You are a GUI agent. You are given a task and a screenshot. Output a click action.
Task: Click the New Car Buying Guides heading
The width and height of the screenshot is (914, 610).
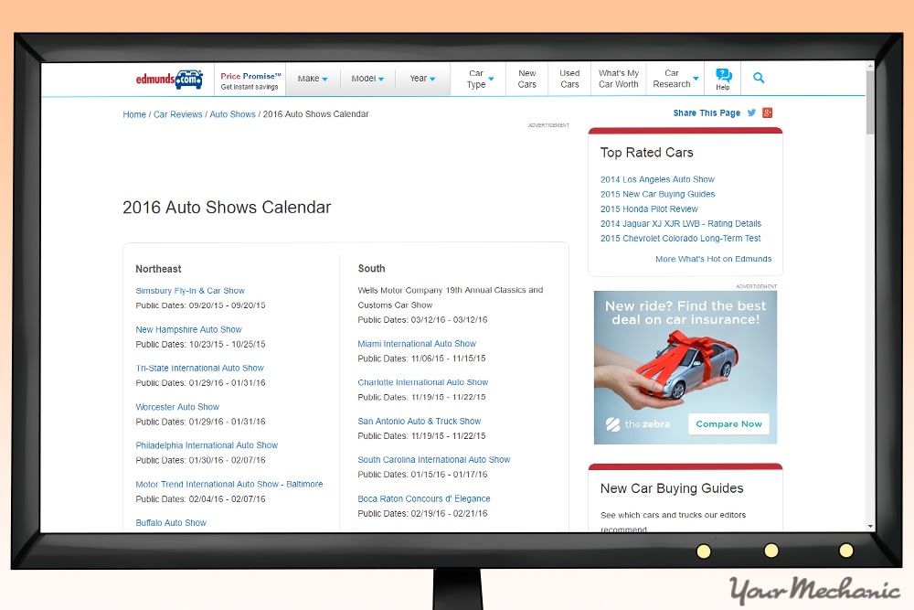coord(672,488)
